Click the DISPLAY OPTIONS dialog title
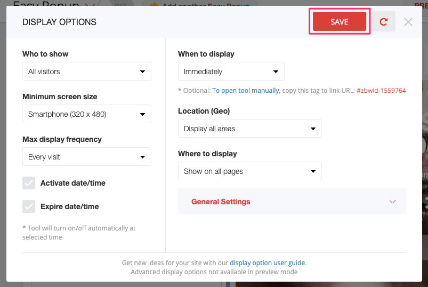 coord(59,22)
